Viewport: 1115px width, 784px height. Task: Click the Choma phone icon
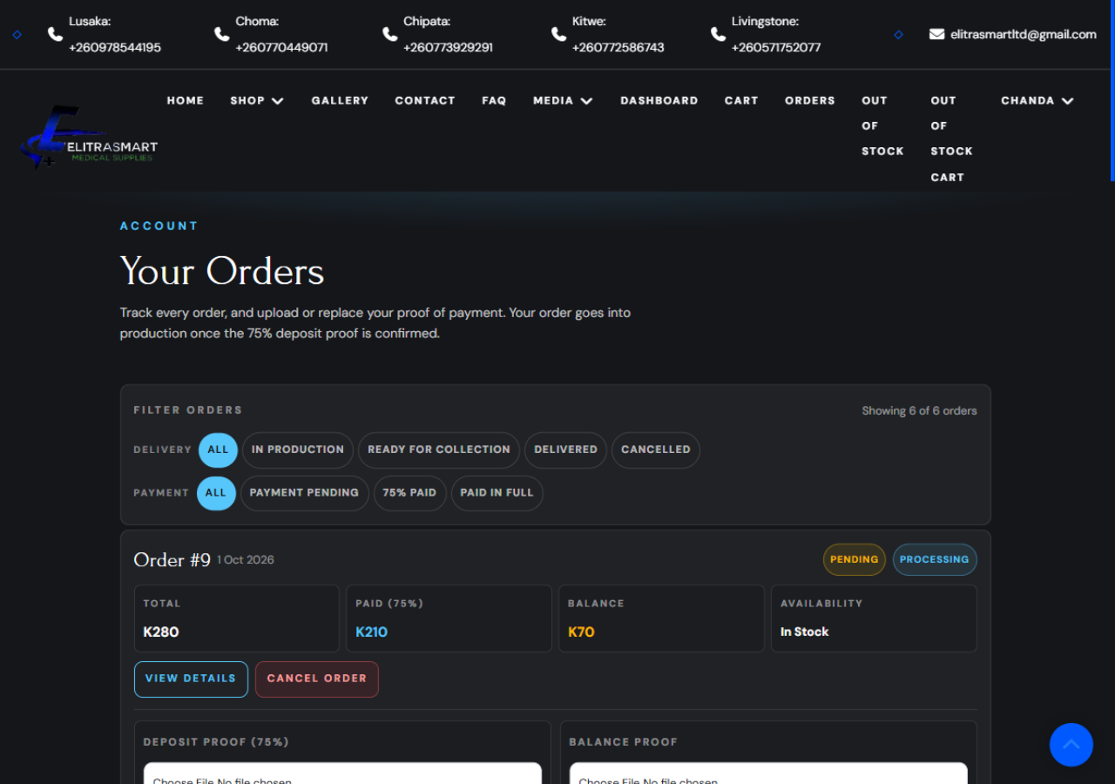(x=221, y=34)
